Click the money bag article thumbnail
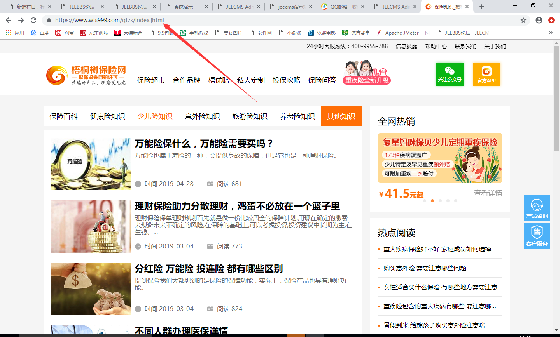This screenshot has width=560, height=337. 91,289
